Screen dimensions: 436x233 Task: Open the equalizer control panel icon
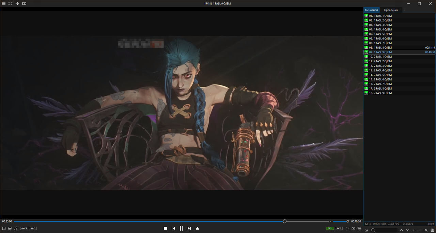347,228
